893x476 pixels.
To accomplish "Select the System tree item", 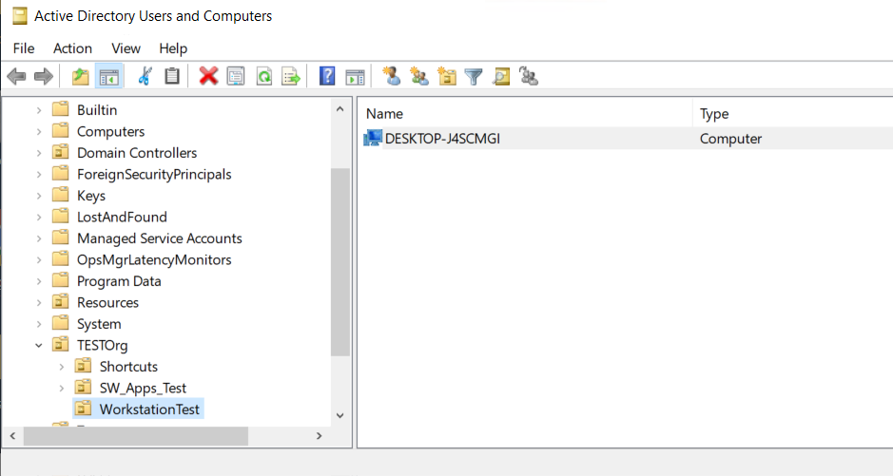I will (99, 324).
